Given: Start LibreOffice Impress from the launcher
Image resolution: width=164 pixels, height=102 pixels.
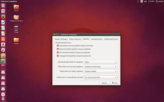Looking at the screenshot, I should [x=3, y=34].
